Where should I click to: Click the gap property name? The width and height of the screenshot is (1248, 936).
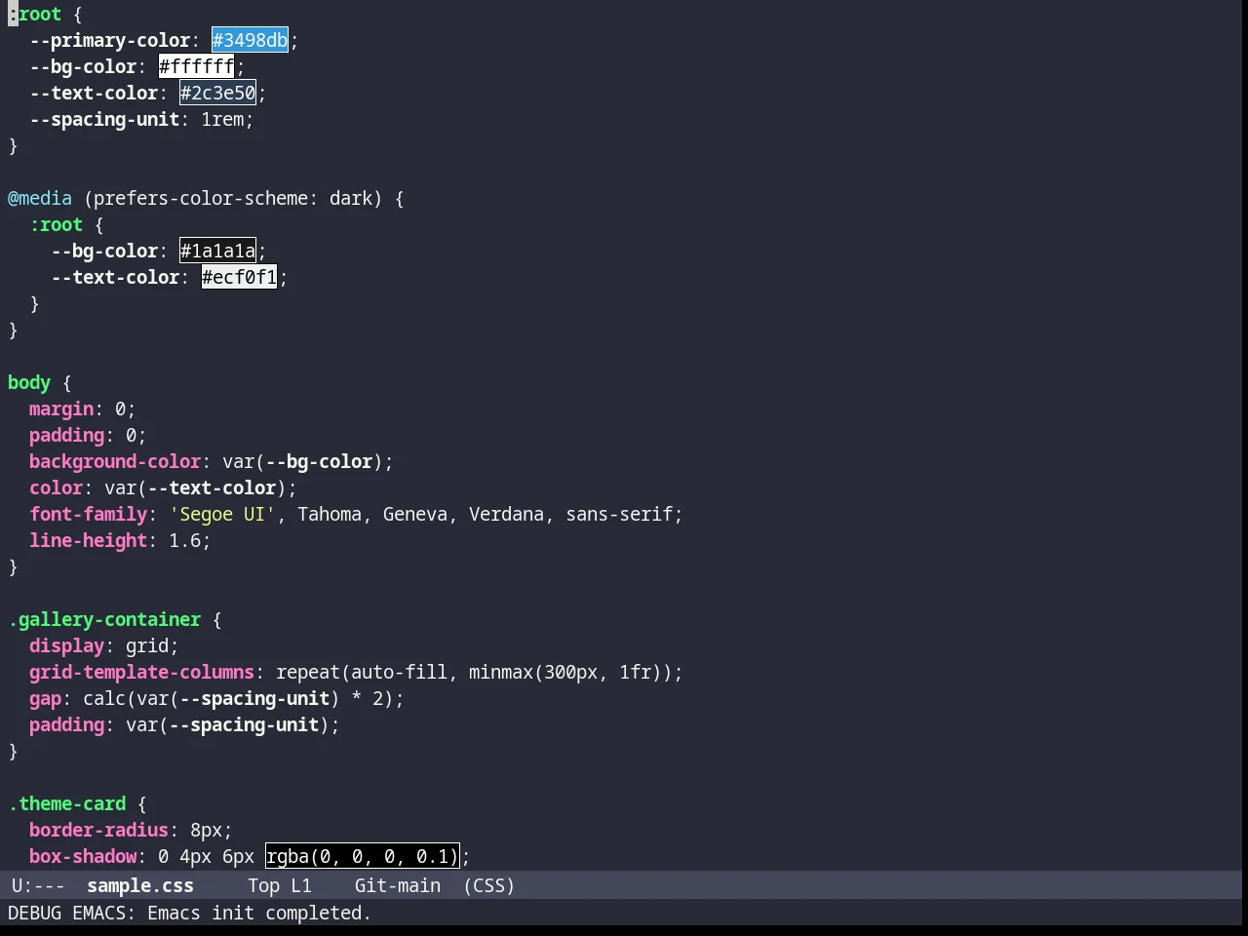pyautogui.click(x=45, y=698)
